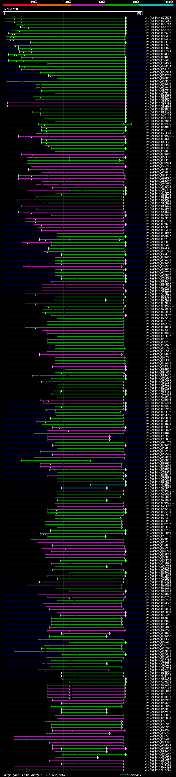176x777 pixels.
Task: Select label UniRef100_B8BCD6
Action: pos(158,160)
